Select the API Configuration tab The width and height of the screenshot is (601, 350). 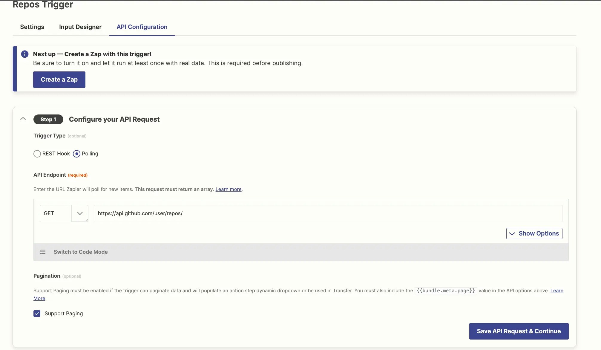click(142, 27)
